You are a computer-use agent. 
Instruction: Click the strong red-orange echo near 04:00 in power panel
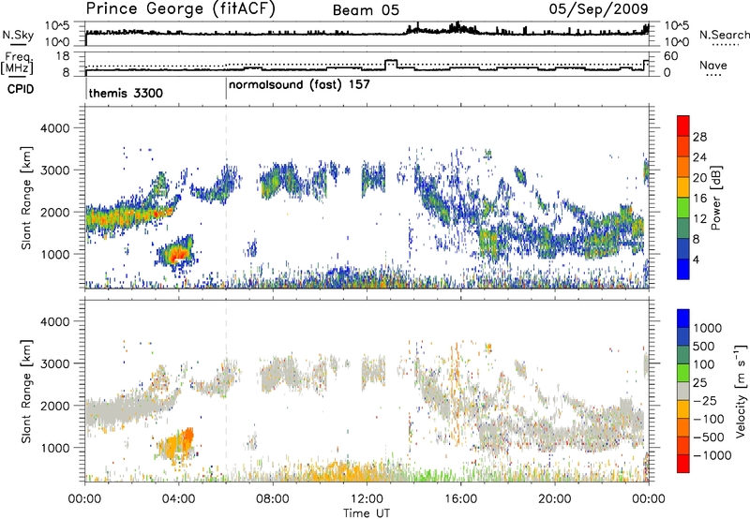pyautogui.click(x=178, y=253)
